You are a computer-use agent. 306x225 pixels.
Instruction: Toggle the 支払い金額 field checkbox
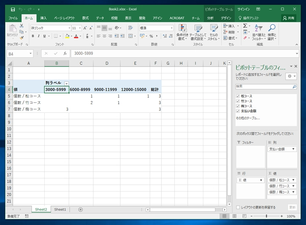(238, 111)
